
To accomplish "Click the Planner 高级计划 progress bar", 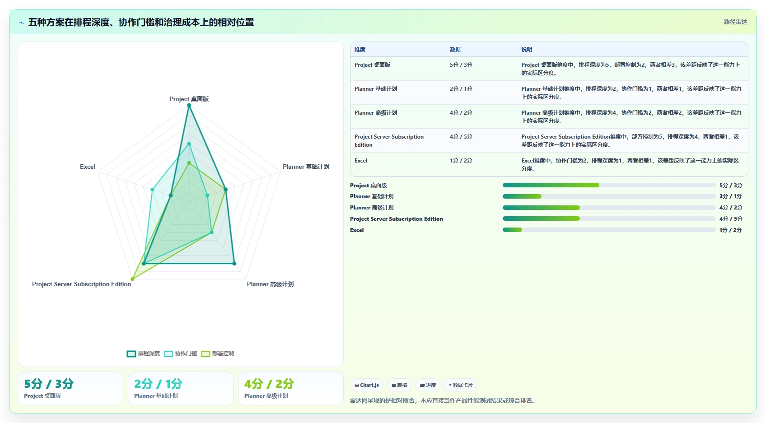I will (x=609, y=208).
